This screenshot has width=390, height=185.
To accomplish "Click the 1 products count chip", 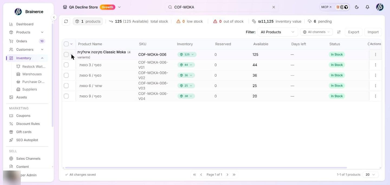I will tap(88, 21).
